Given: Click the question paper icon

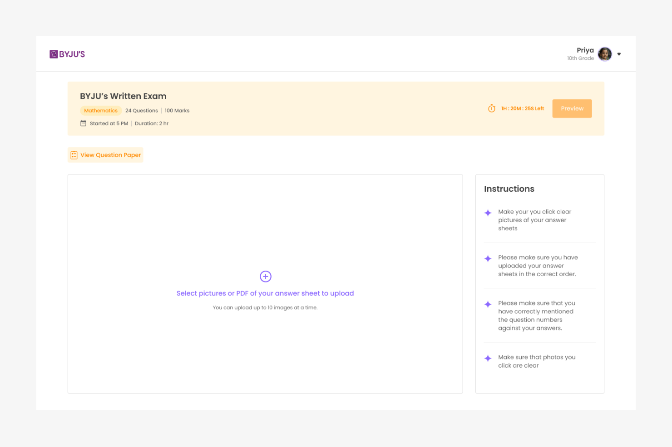Looking at the screenshot, I should (74, 155).
